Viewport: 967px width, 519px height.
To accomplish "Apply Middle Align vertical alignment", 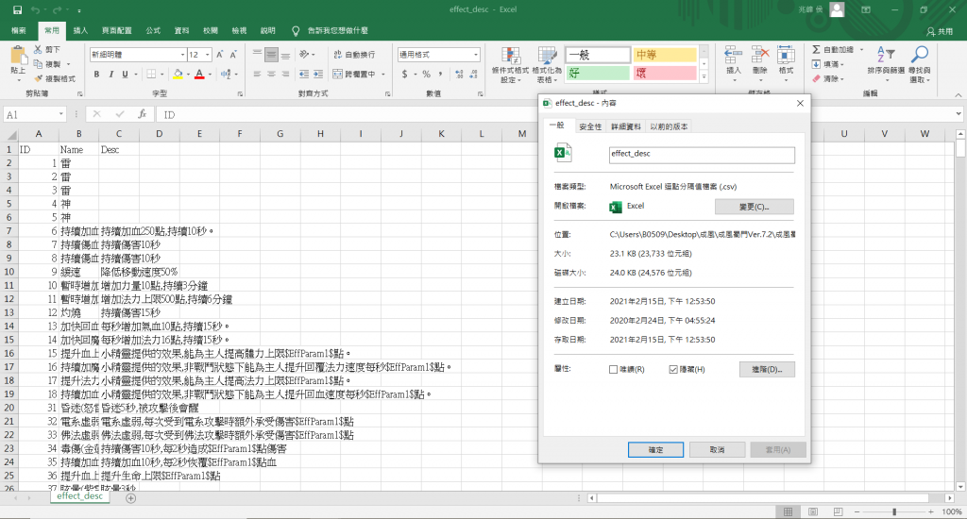I will pos(271,55).
